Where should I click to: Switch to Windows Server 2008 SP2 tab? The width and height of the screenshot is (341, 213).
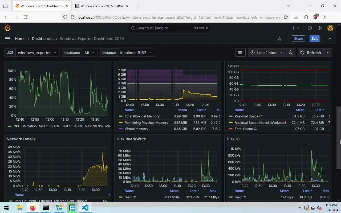coord(101,6)
